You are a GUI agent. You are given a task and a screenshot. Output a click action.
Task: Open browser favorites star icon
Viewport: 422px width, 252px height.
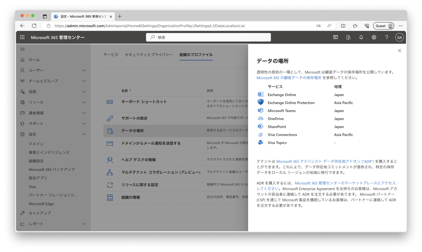coord(355,26)
